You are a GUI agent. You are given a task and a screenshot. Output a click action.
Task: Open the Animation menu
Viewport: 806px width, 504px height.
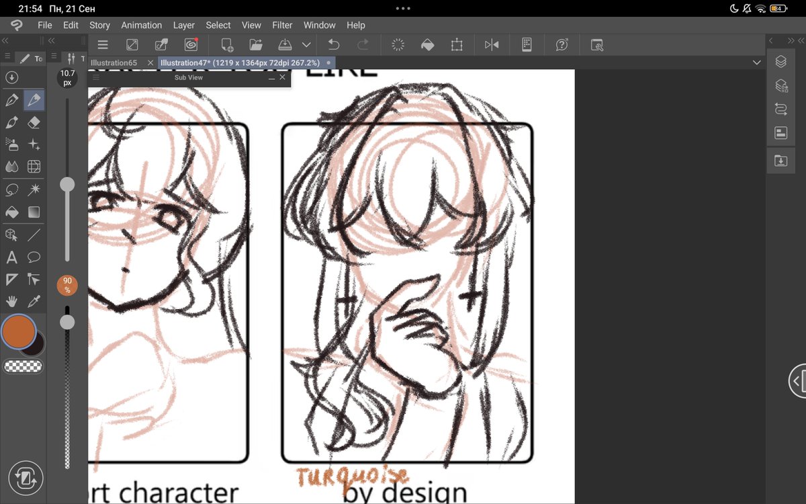tap(141, 25)
